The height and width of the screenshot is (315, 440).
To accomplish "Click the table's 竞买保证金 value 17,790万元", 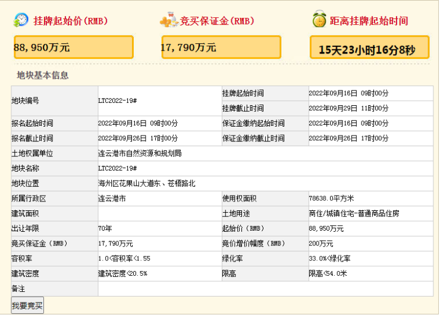I will tap(115, 244).
